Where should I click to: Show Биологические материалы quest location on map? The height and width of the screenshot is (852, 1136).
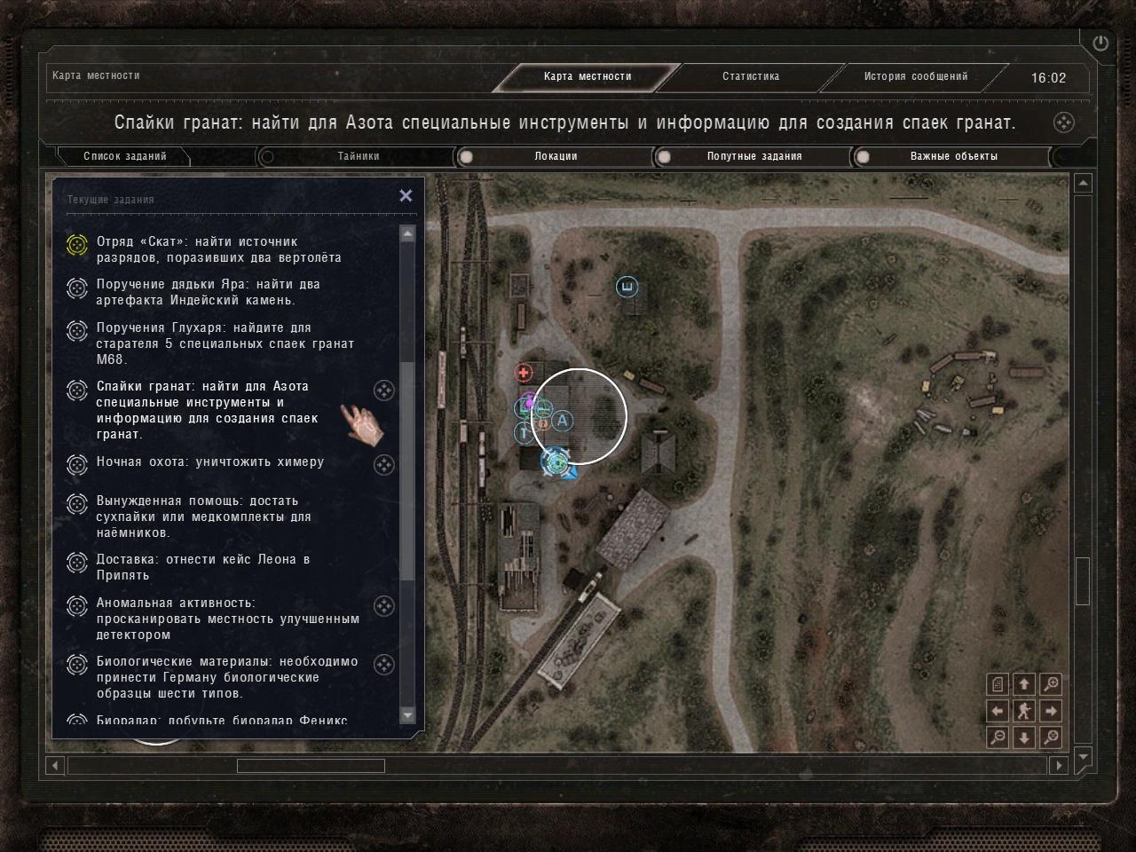pyautogui.click(x=383, y=665)
